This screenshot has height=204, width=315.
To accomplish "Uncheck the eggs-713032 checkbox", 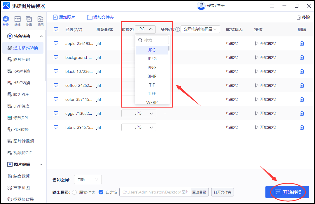I will tap(56, 114).
